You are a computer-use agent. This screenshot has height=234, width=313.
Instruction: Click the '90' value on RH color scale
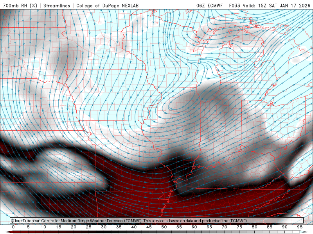coord(284,227)
